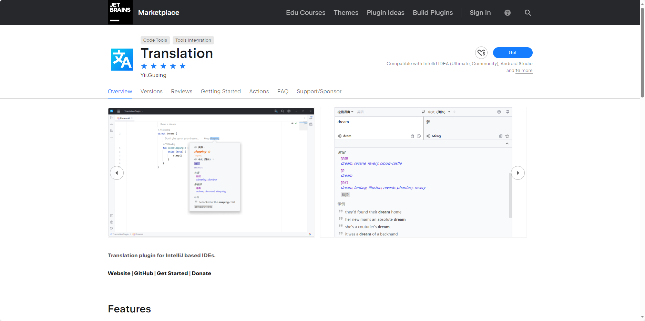This screenshot has width=645, height=321.
Task: Open the Getting Started tab
Action: [221, 91]
